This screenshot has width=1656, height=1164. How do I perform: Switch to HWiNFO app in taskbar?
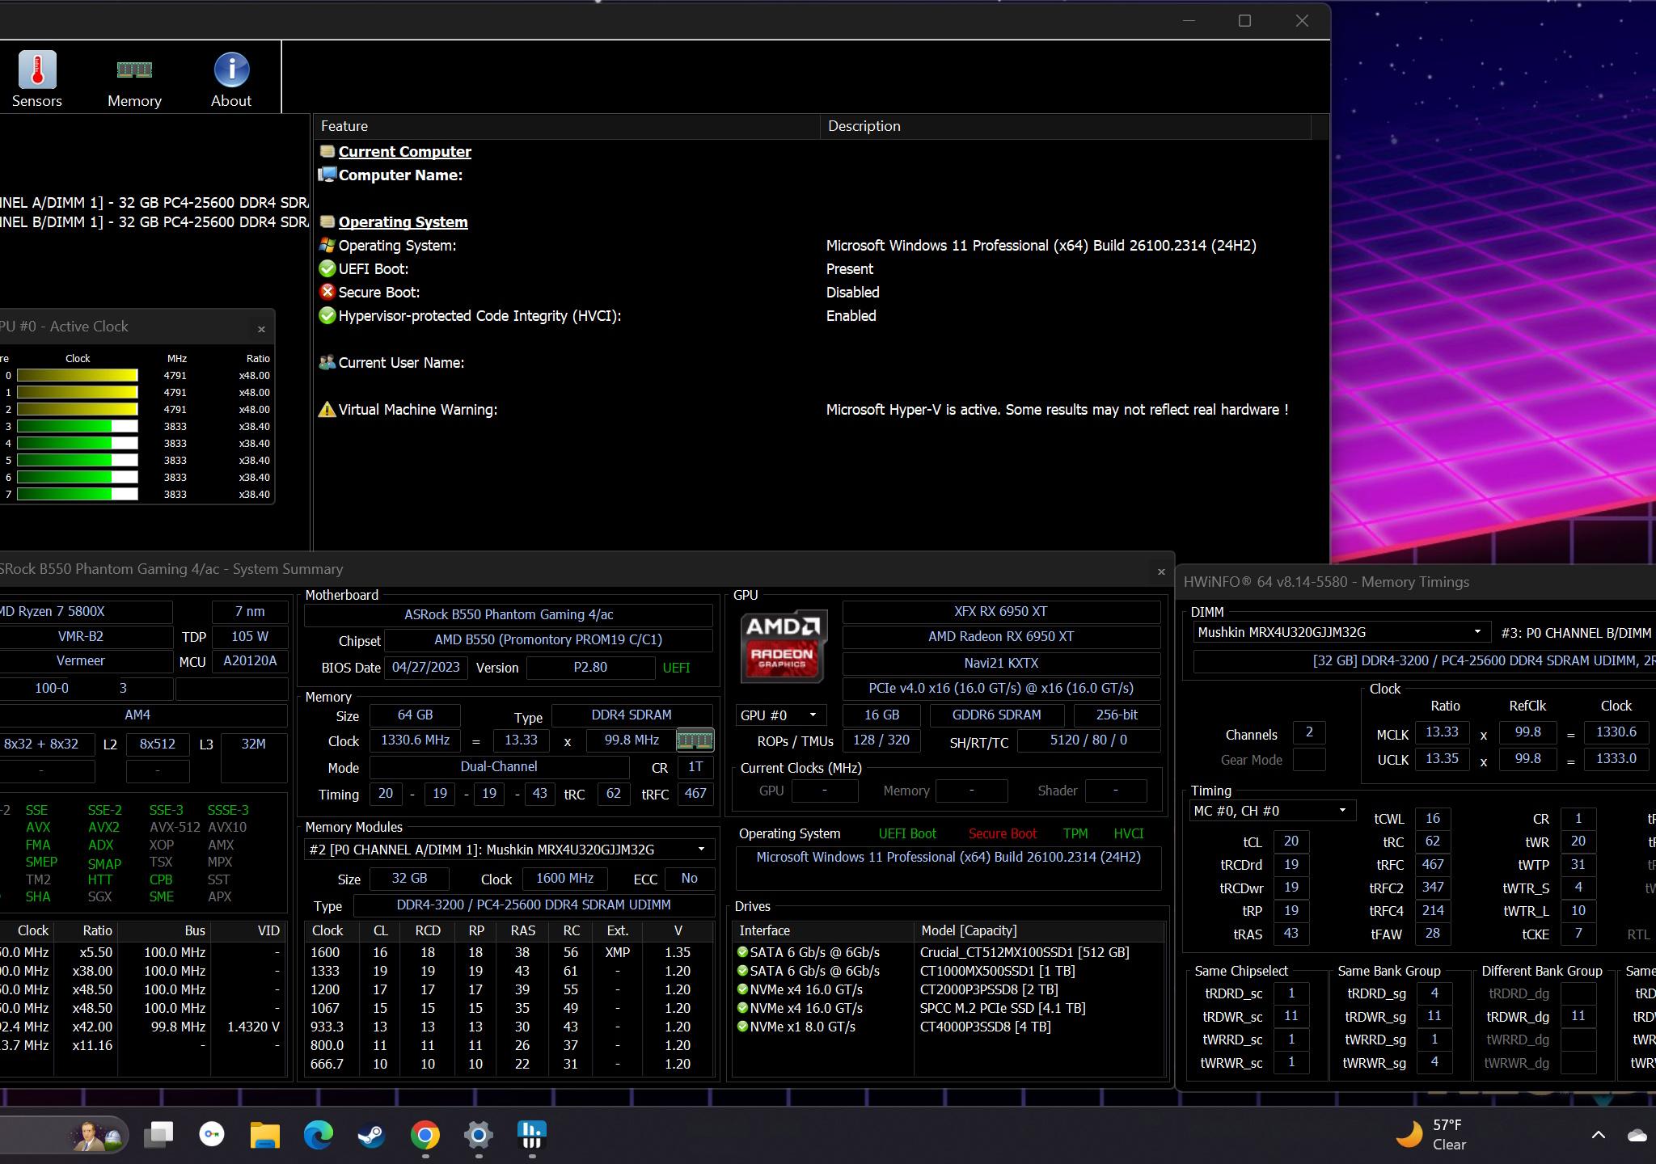pos(532,1135)
